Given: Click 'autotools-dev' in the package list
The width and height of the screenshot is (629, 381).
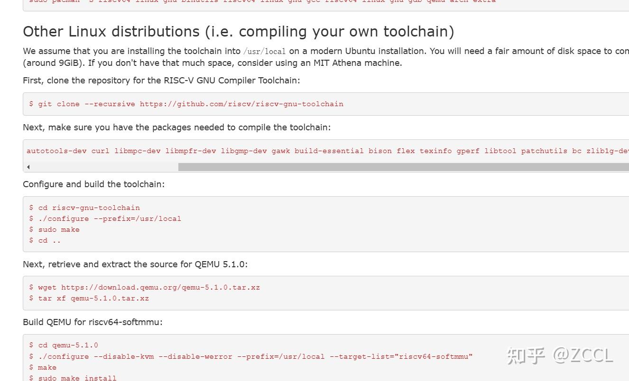Looking at the screenshot, I should pyautogui.click(x=56, y=151).
